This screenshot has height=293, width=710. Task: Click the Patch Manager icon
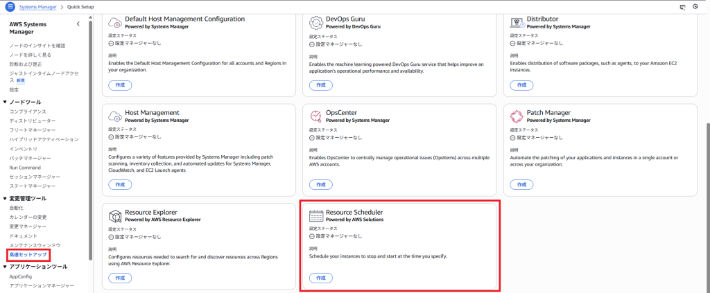click(x=517, y=116)
